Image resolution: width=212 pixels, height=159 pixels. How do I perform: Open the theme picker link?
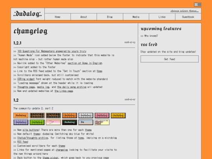point(51,158)
